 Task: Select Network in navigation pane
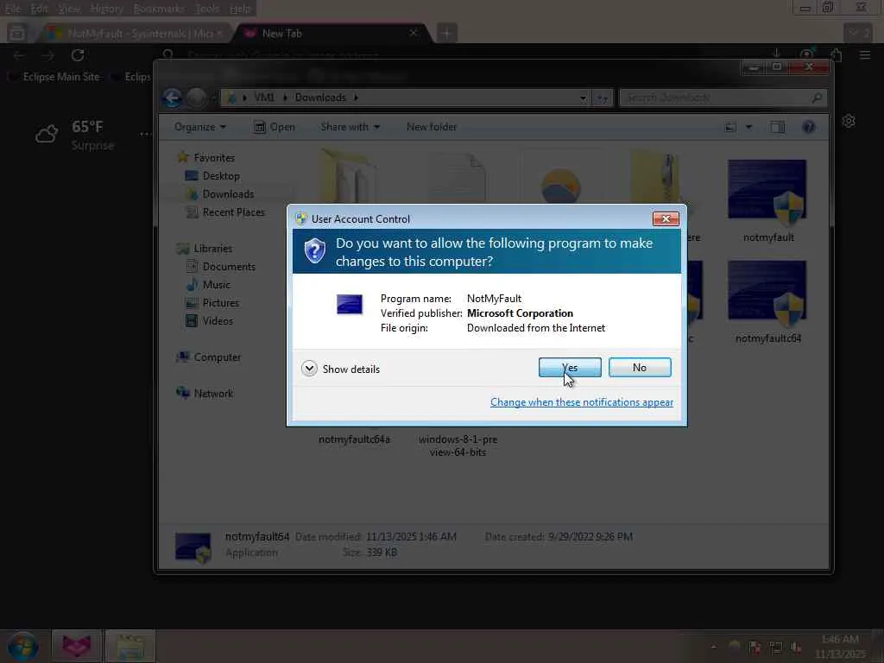pyautogui.click(x=212, y=394)
